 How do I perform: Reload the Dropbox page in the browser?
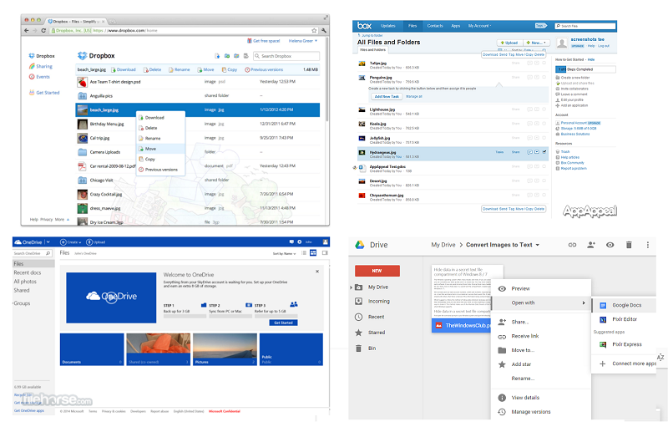click(x=43, y=30)
